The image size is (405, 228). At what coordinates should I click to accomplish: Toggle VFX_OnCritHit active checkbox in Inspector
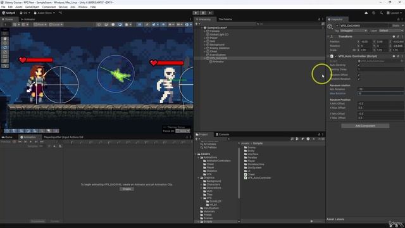click(337, 25)
